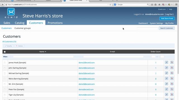
Task: Check the Peter Pan row checkbox
Action: (x=5, y=89)
